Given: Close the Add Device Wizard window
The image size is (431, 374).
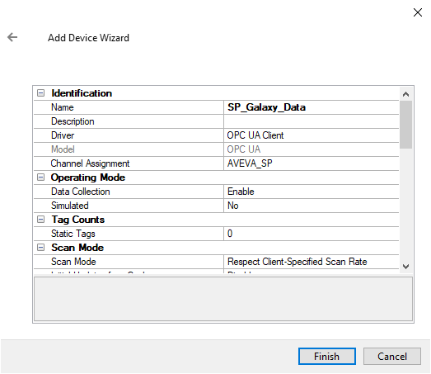Looking at the screenshot, I should pos(418,12).
